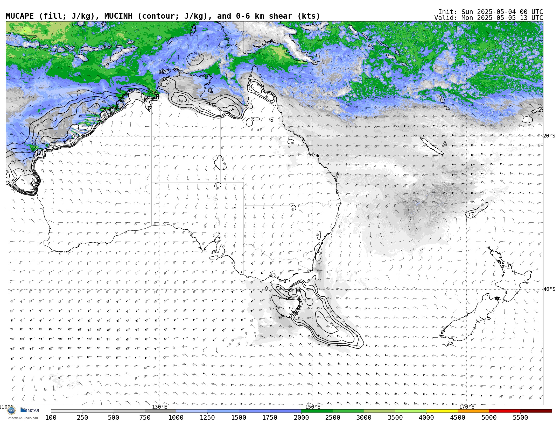The image size is (560, 421).
Task: Pick the dark red colorbar swatch above 5500
Action: [x=536, y=411]
